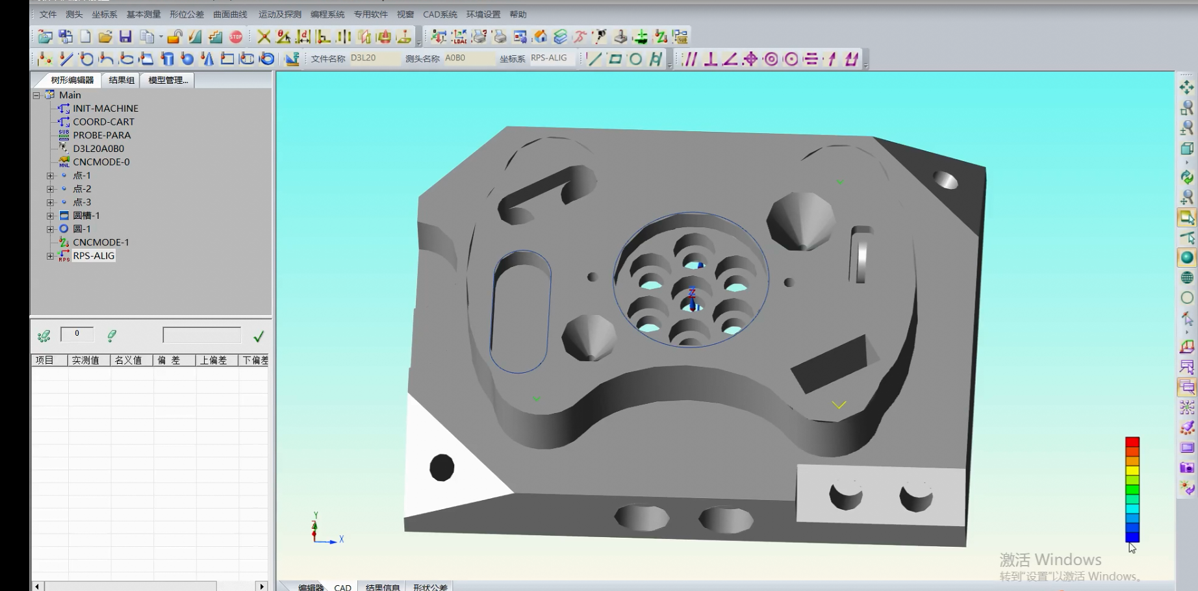
Task: Click the roundness circle form tolerance icon
Action: (x=635, y=59)
